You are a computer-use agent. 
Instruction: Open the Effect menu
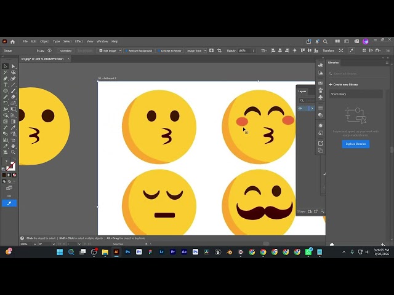pos(79,41)
